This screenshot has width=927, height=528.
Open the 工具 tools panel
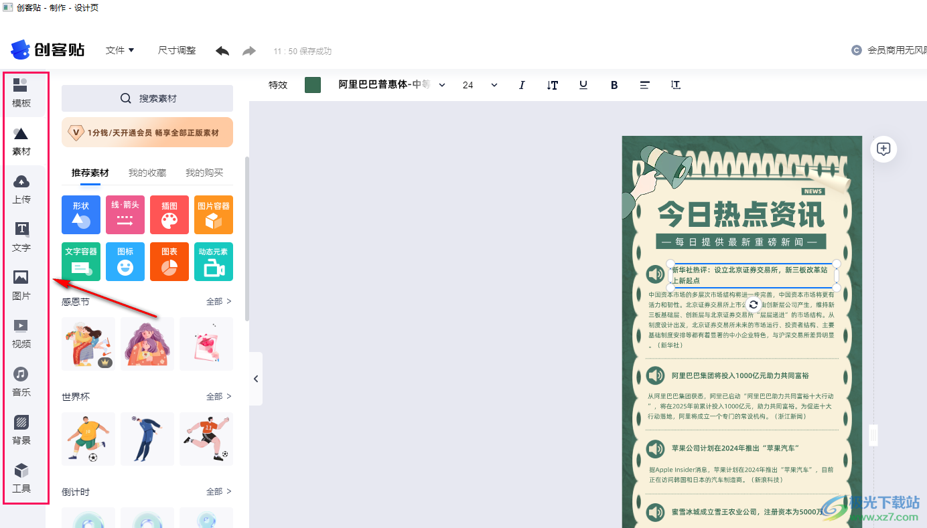tap(21, 478)
